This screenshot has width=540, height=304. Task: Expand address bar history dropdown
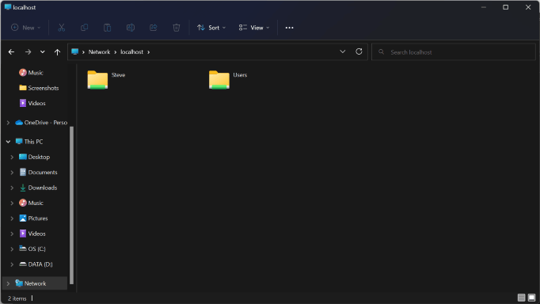(342, 51)
